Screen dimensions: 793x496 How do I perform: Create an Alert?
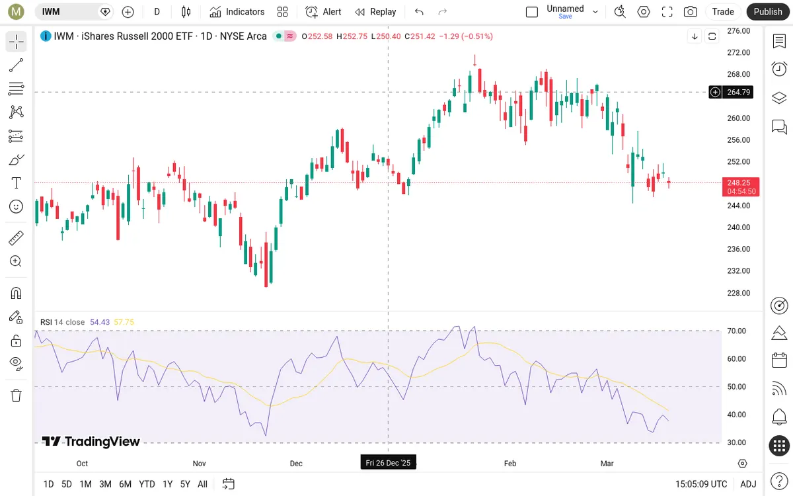323,12
